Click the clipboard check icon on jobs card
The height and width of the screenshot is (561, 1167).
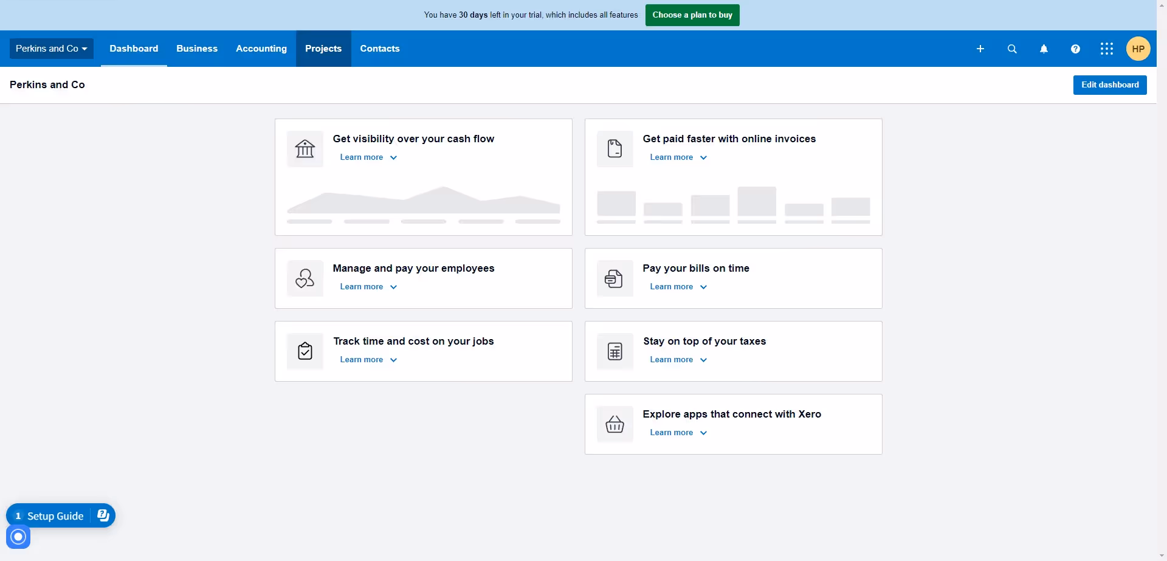305,351
